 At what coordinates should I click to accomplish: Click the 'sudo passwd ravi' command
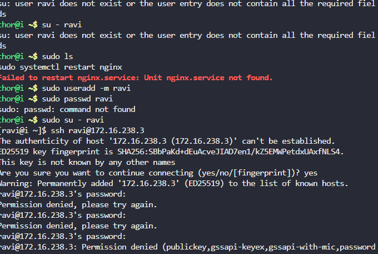(x=77, y=99)
